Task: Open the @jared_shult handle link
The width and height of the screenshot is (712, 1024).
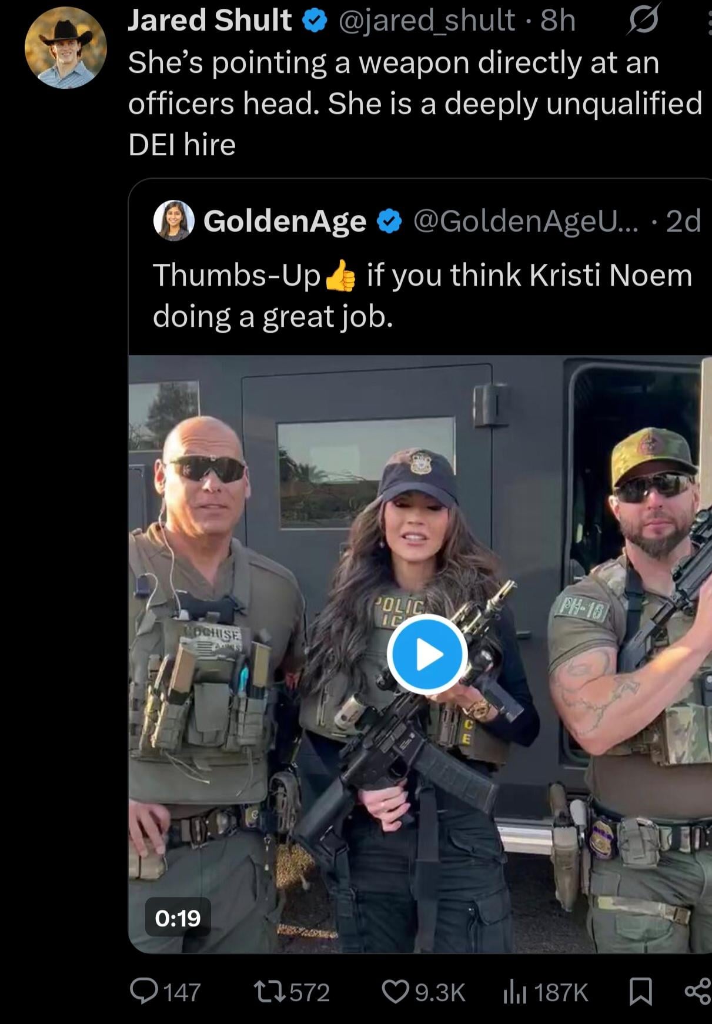Action: [427, 21]
